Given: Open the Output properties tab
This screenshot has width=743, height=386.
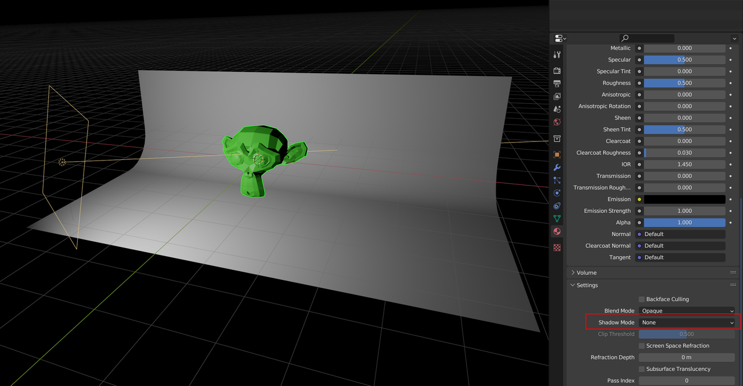Looking at the screenshot, I should coord(557,84).
